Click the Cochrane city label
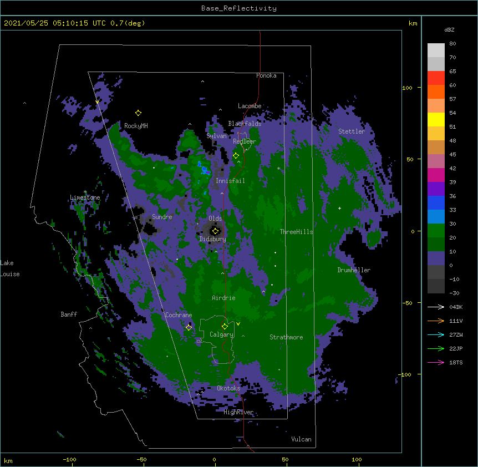This screenshot has height=467, width=478. click(179, 315)
